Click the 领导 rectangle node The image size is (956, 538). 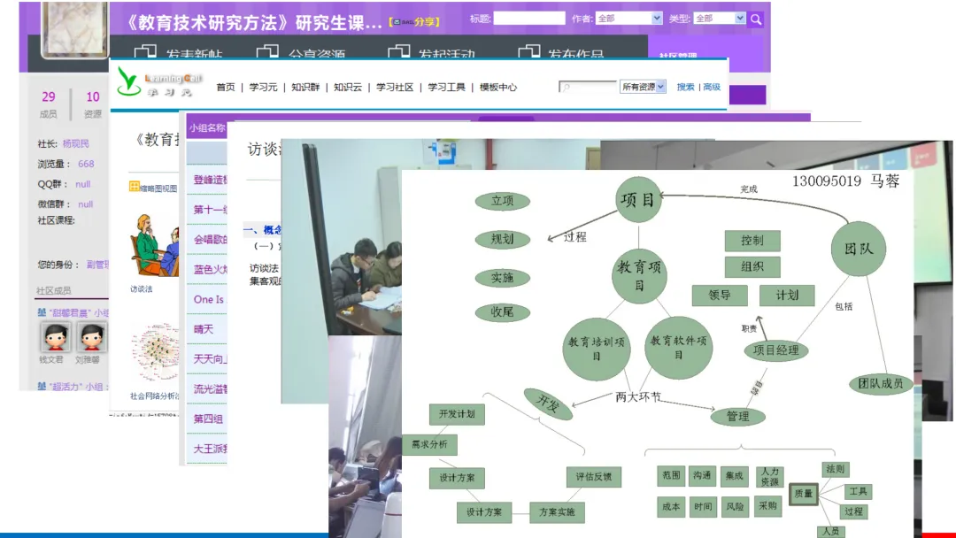[x=720, y=296]
